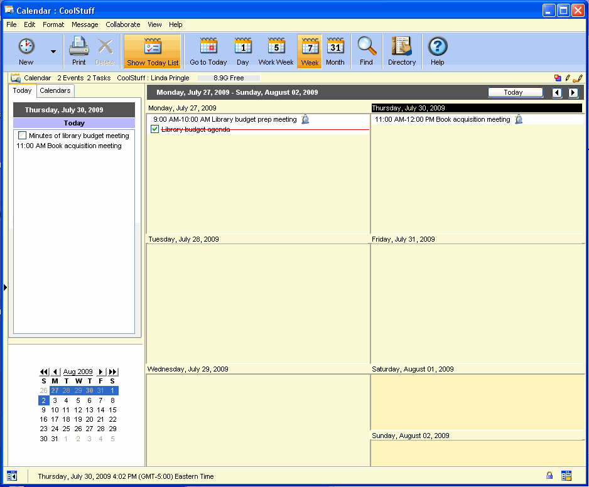This screenshot has height=487, width=589.
Task: Open the Directory address book
Action: 401,50
